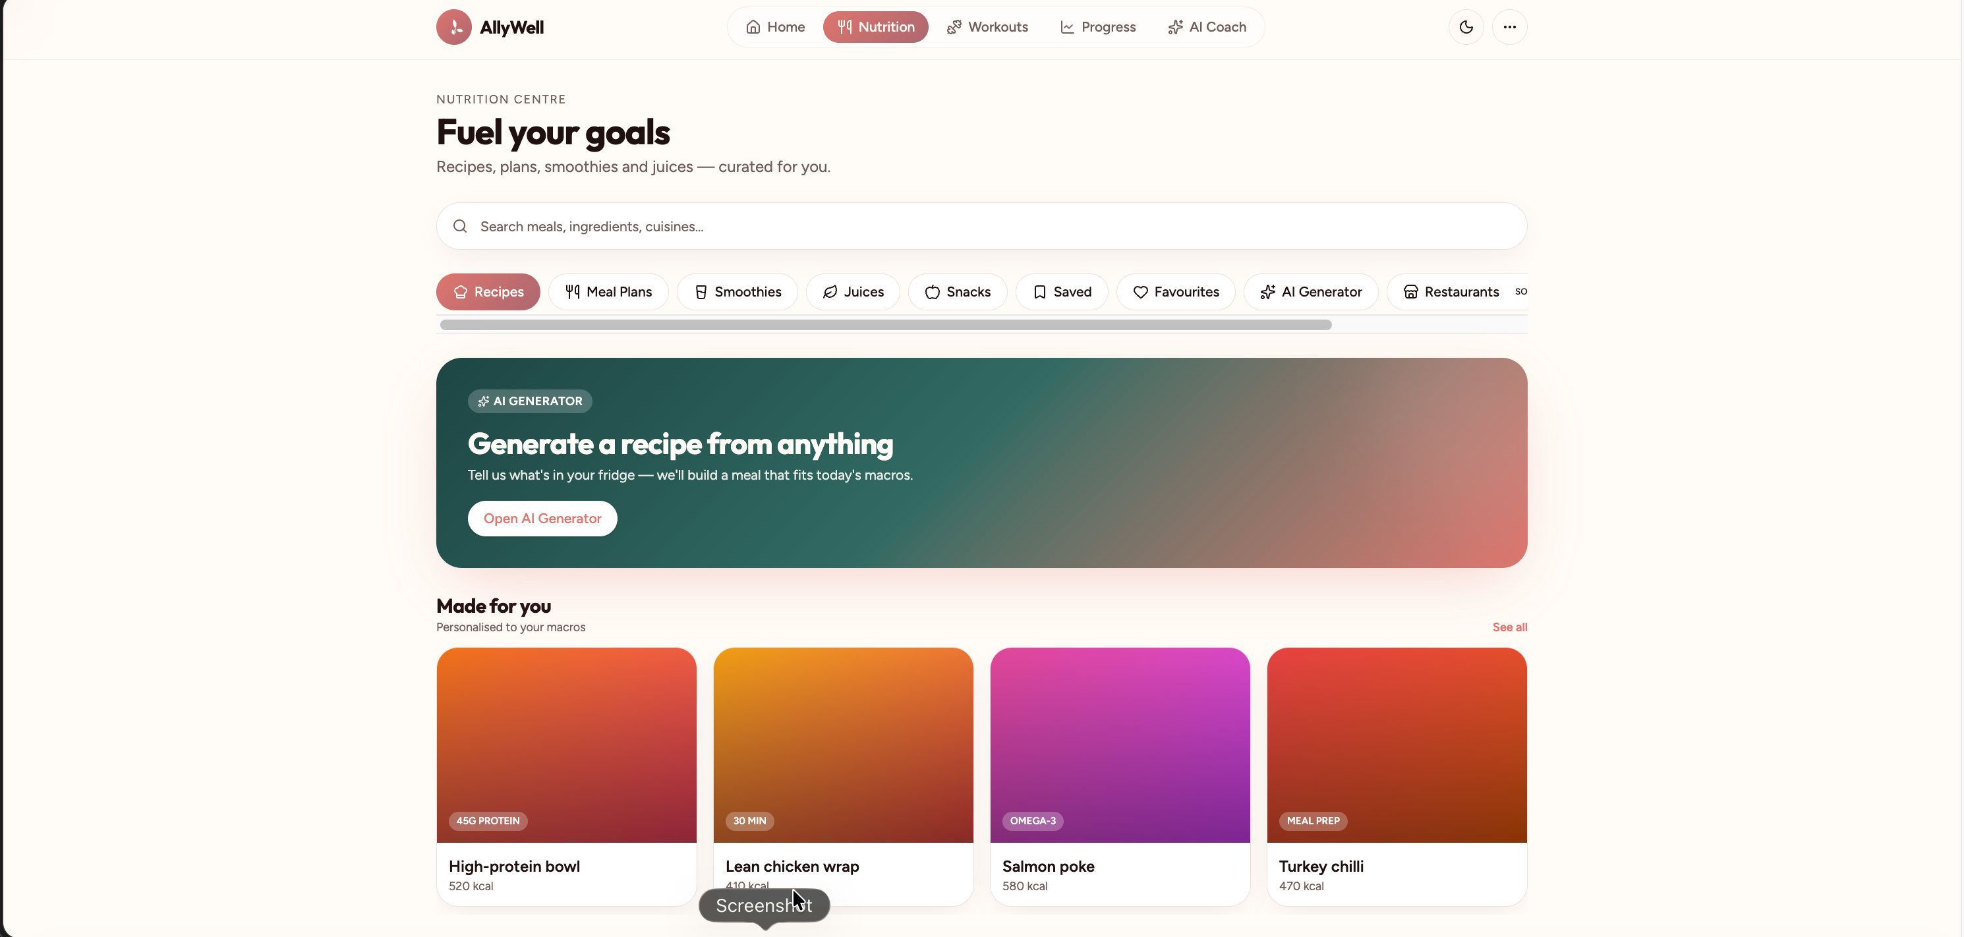The image size is (1964, 937).
Task: Open the Progress nav item
Action: pos(1098,26)
